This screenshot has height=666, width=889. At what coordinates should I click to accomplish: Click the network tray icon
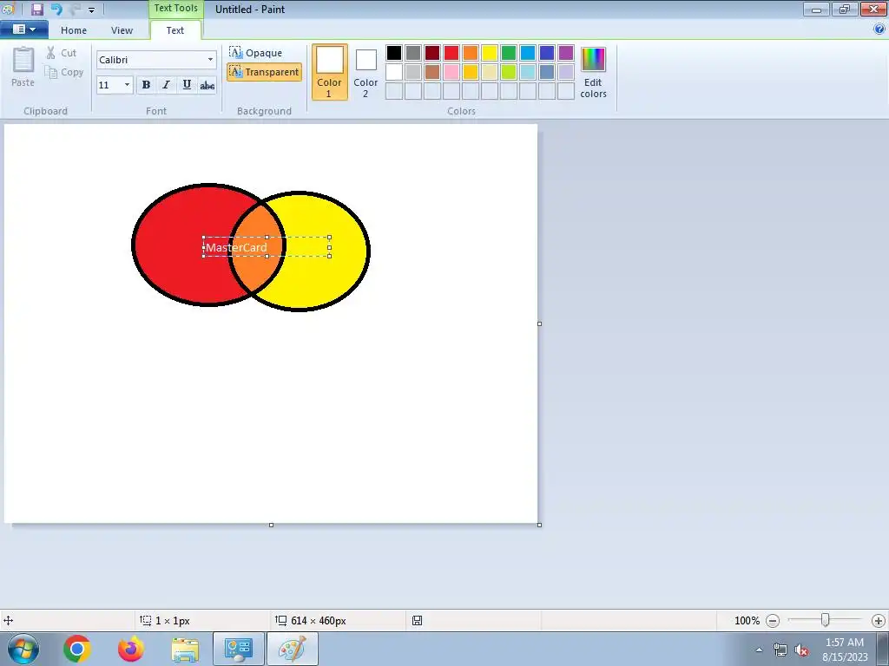[x=780, y=650]
